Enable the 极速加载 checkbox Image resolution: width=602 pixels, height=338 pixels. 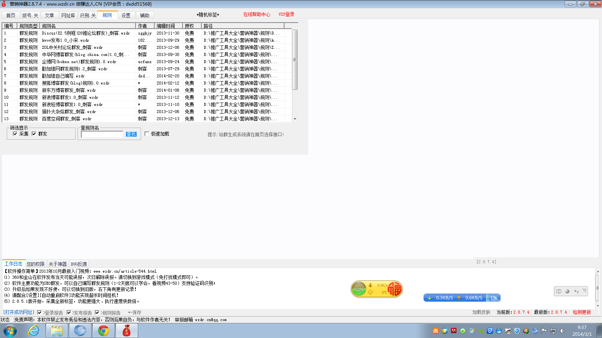(147, 134)
